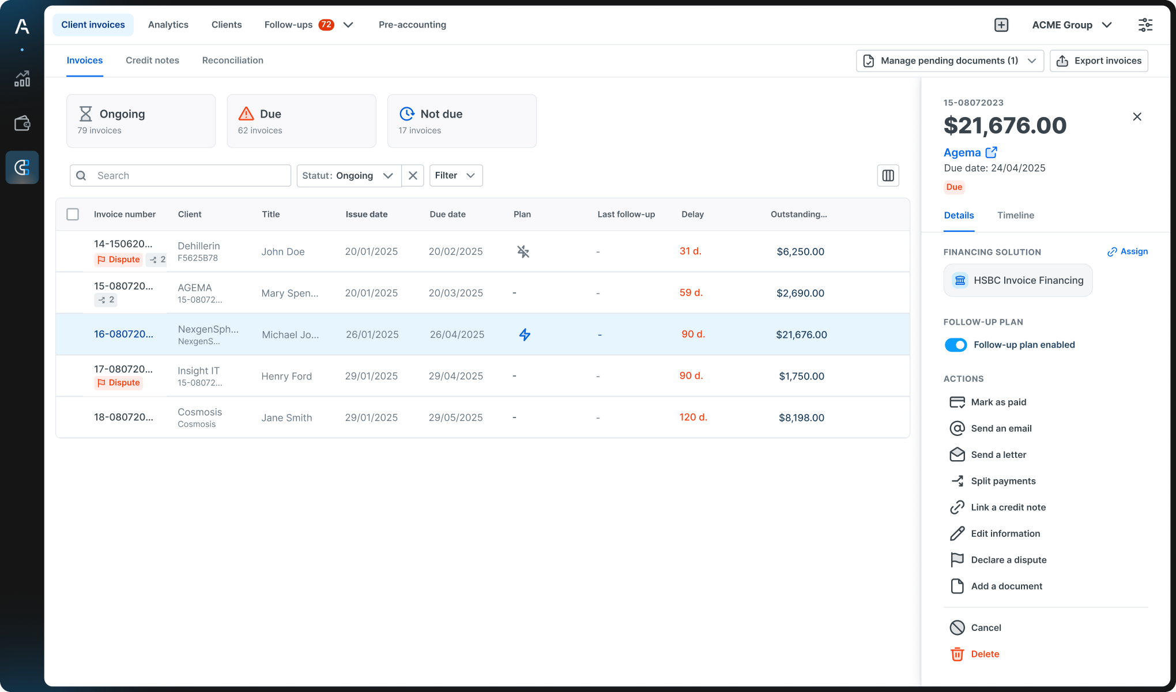Click the invoicing icon in the left sidebar
The height and width of the screenshot is (692, 1176).
(x=22, y=167)
